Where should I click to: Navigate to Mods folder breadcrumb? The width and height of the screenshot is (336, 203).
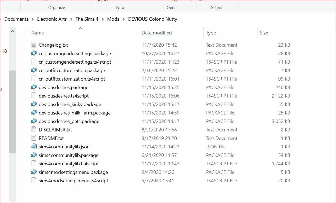(113, 19)
